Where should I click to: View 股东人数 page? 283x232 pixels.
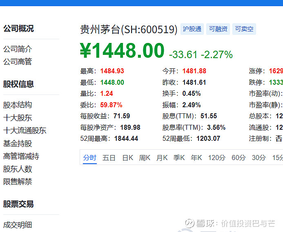(x=18, y=169)
